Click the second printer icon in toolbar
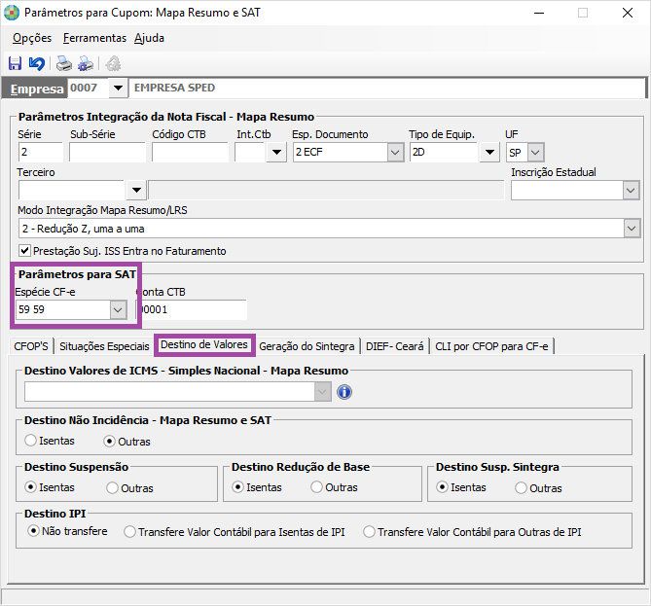 [x=86, y=64]
